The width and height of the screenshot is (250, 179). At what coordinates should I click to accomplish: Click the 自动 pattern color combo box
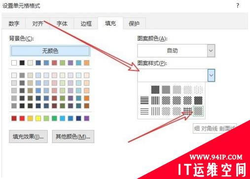coord(176,51)
